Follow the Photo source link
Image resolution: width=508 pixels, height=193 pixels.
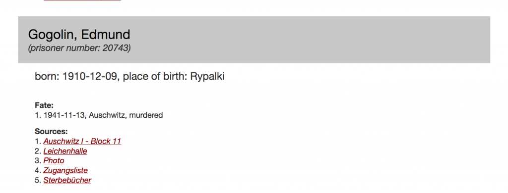pyautogui.click(x=54, y=161)
